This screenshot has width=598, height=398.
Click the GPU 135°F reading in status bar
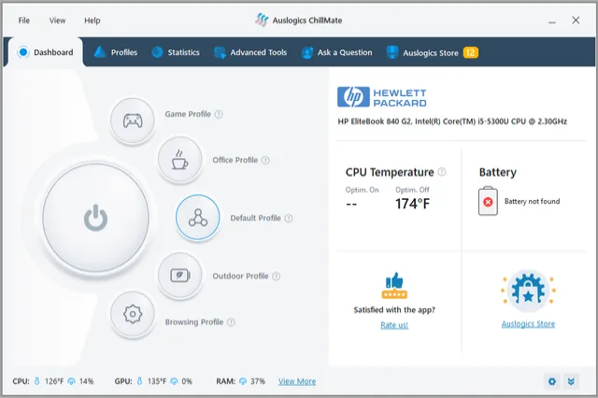[x=157, y=381]
